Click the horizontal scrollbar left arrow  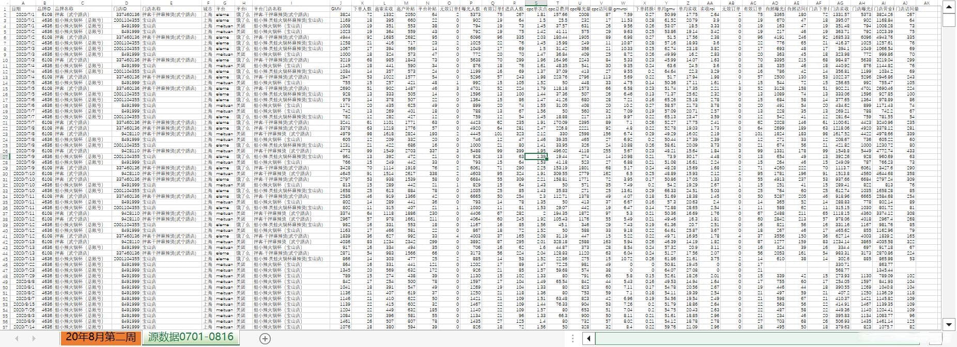point(589,339)
